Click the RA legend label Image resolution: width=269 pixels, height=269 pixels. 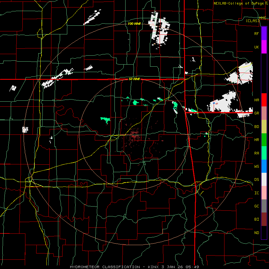(x=256, y=153)
